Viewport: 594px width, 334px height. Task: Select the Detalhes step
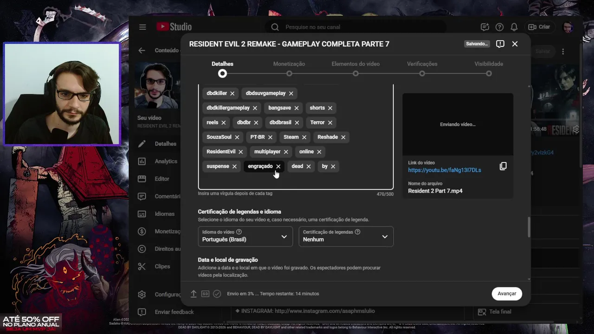click(x=222, y=69)
